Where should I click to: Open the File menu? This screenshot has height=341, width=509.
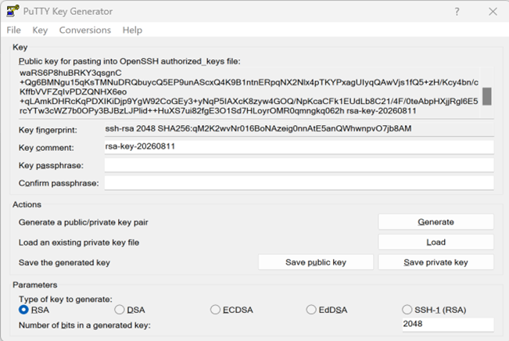pos(13,31)
